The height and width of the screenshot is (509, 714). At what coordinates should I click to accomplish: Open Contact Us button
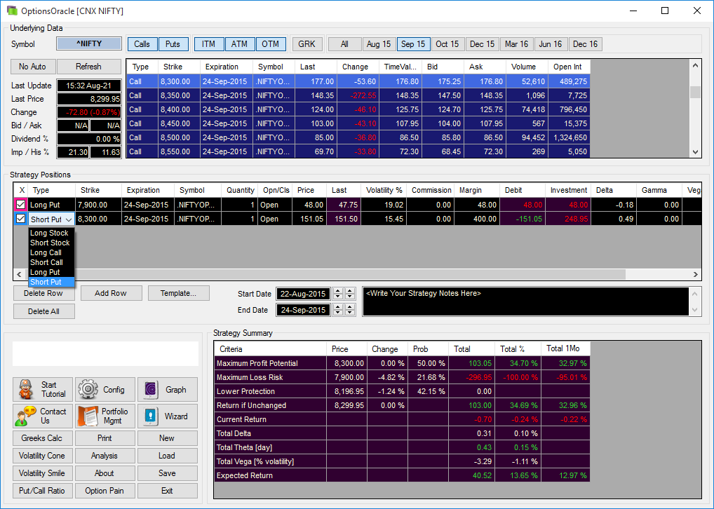click(x=42, y=416)
